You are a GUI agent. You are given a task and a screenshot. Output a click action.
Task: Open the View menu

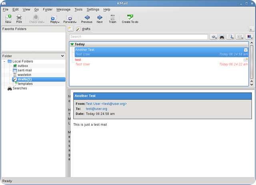[x=26, y=10]
